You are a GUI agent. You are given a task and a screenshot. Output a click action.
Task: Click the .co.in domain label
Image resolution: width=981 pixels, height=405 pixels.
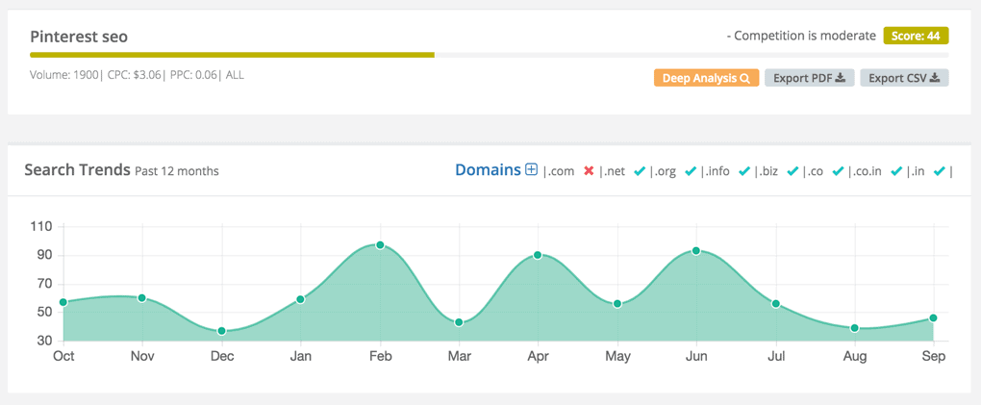click(x=867, y=171)
